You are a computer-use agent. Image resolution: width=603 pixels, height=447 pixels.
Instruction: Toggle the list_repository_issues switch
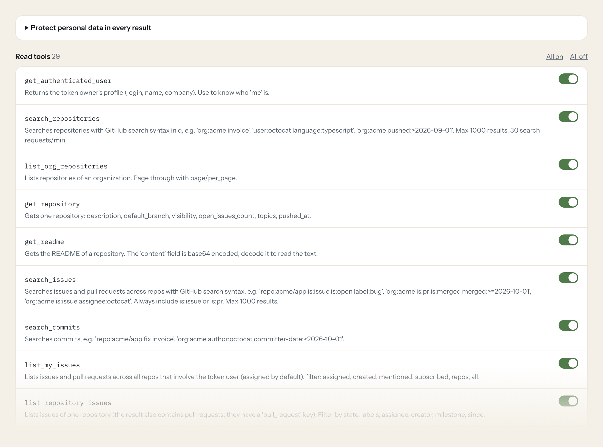click(x=568, y=401)
